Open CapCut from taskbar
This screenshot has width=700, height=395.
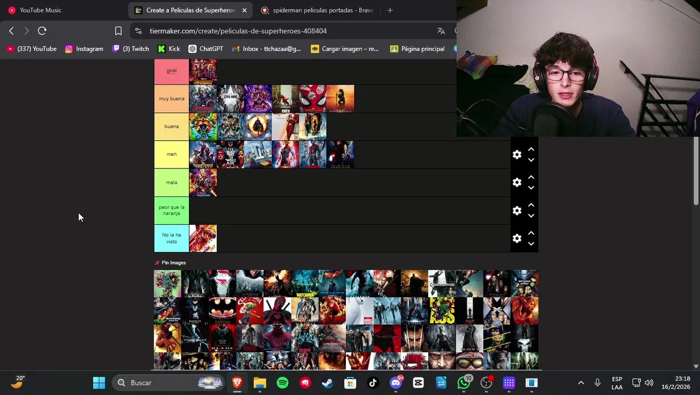(x=418, y=383)
